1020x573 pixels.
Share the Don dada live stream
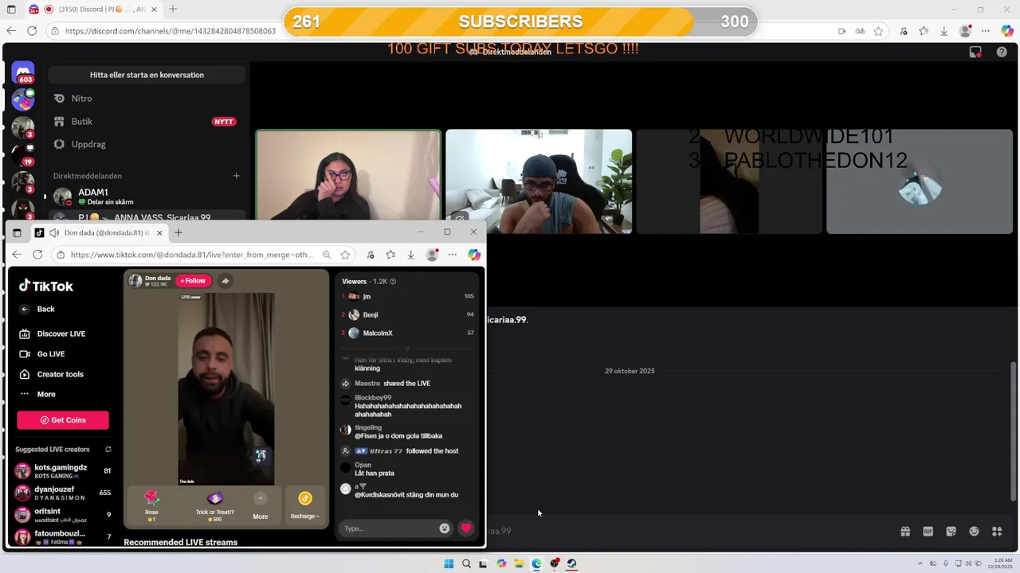point(225,281)
